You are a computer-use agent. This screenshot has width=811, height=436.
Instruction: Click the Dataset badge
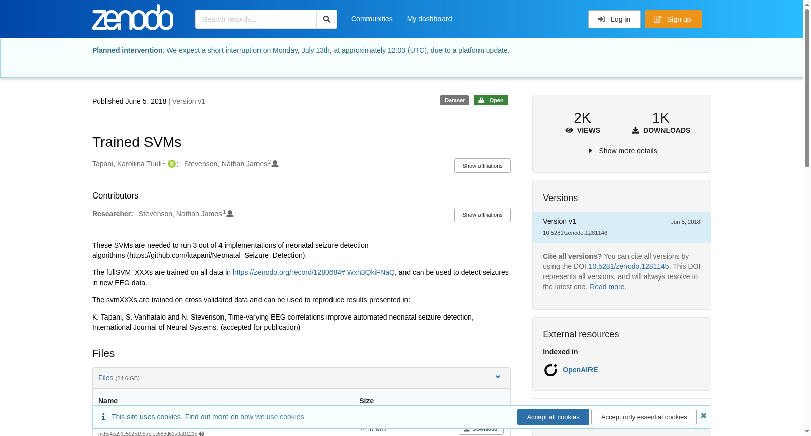(455, 100)
